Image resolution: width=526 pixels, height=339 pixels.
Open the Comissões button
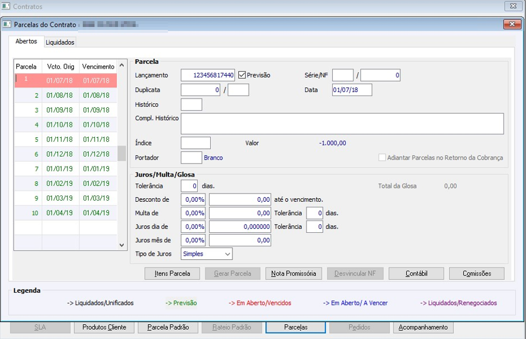pyautogui.click(x=477, y=273)
